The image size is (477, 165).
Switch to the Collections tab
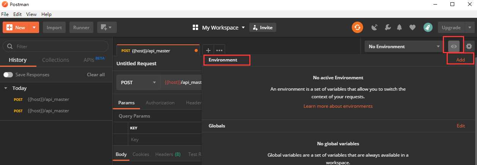pos(55,60)
